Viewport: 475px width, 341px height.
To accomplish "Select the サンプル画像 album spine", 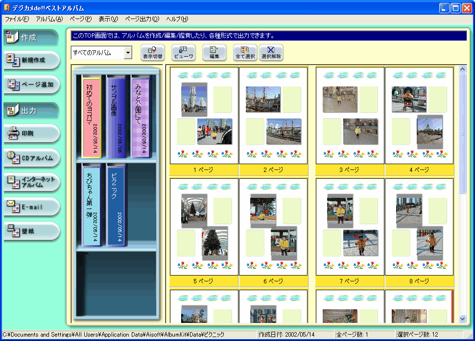I will coord(116,116).
